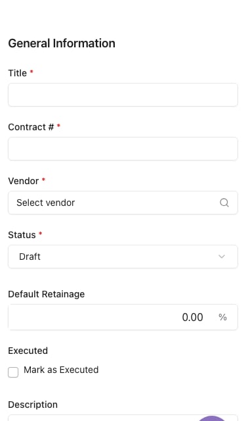
Task: Select the Default Retainage 0.00 value field
Action: [123, 317]
